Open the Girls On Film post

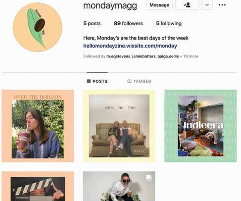119,126
